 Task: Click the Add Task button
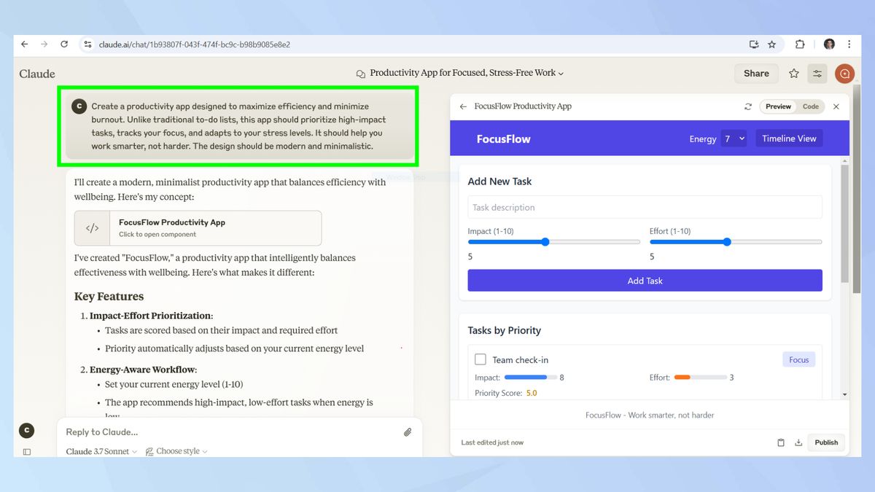coord(645,281)
